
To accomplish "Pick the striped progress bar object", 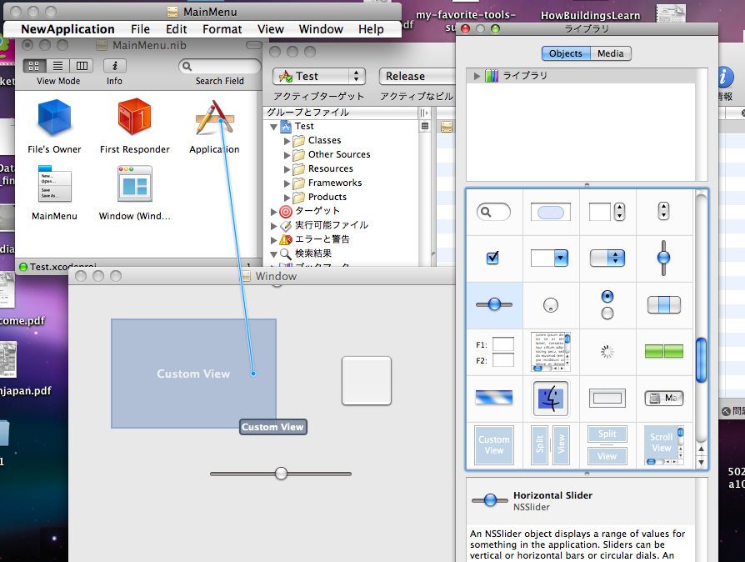I will 494,398.
